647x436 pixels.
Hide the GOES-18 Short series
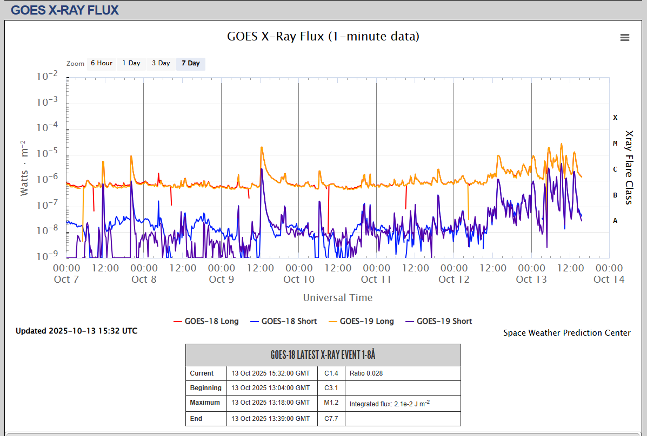point(283,321)
